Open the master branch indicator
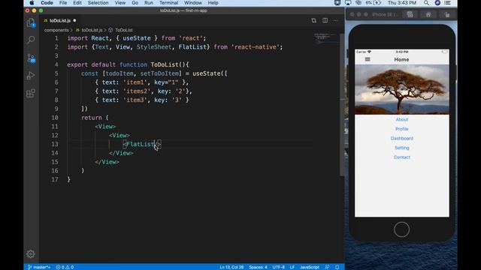This screenshot has width=481, height=270. [x=39, y=267]
